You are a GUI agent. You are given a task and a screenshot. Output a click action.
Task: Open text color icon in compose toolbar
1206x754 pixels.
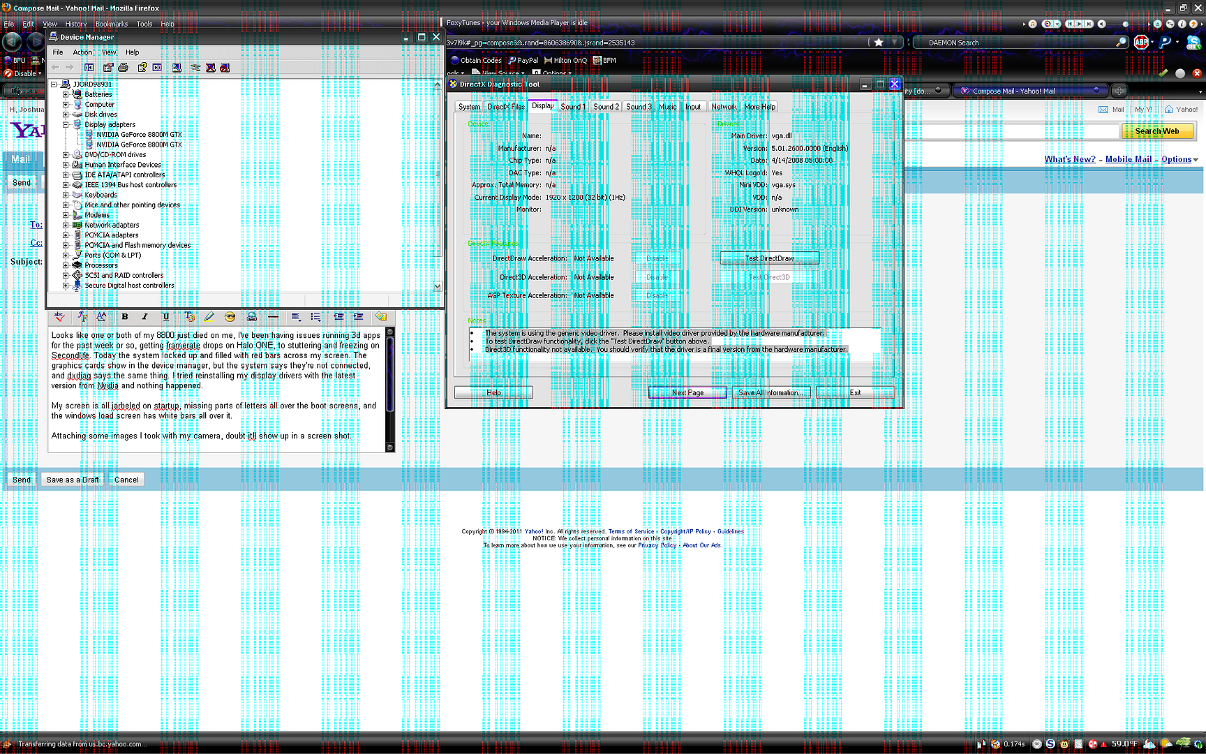189,317
